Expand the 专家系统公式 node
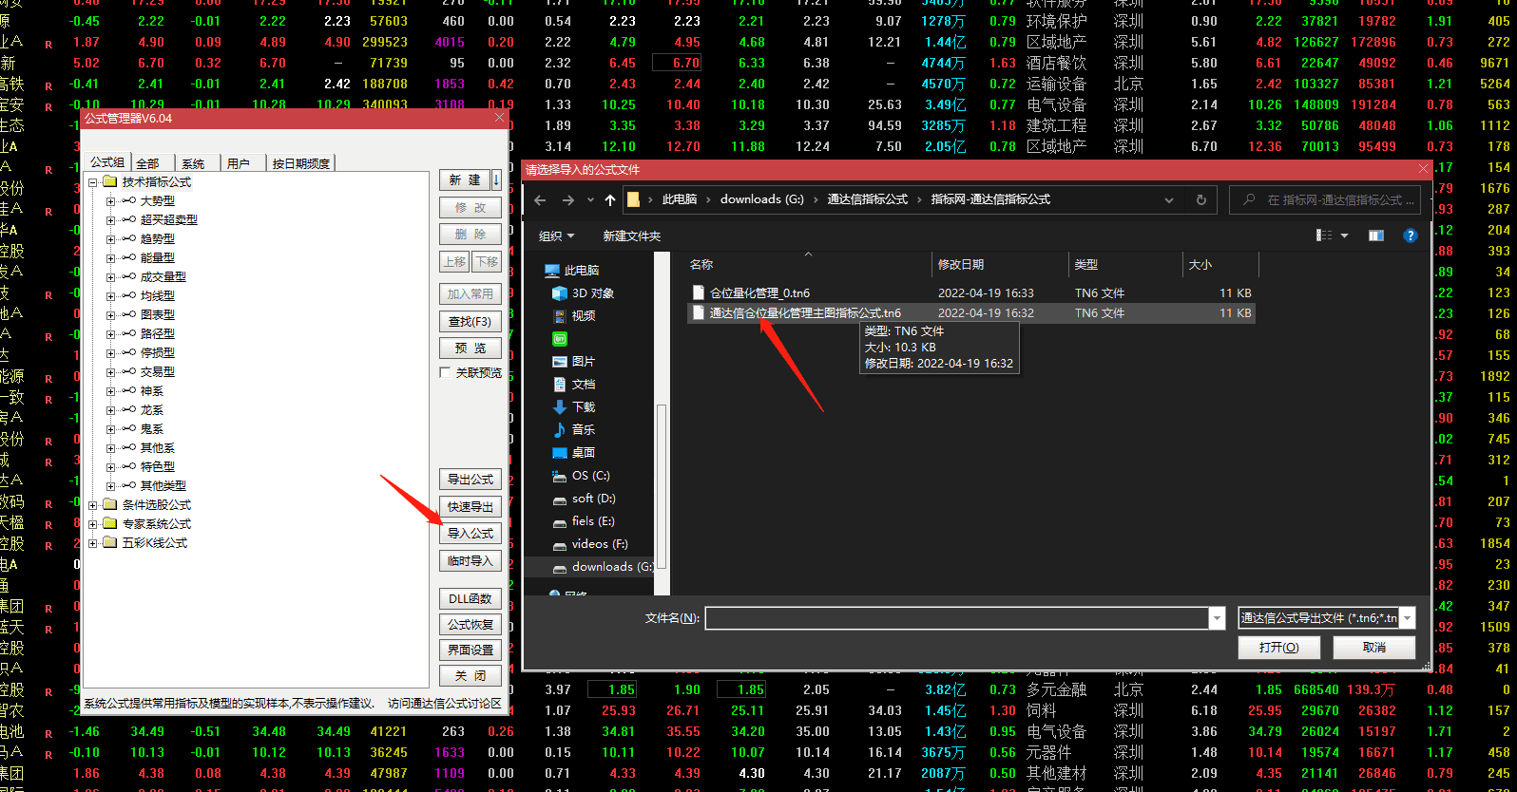1517x792 pixels. [93, 524]
